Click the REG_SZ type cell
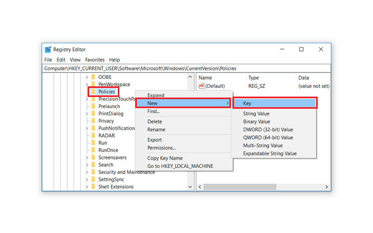Viewport: 373px width, 233px height. pos(257,86)
